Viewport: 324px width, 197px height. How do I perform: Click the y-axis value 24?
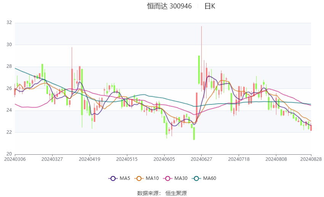(9, 110)
